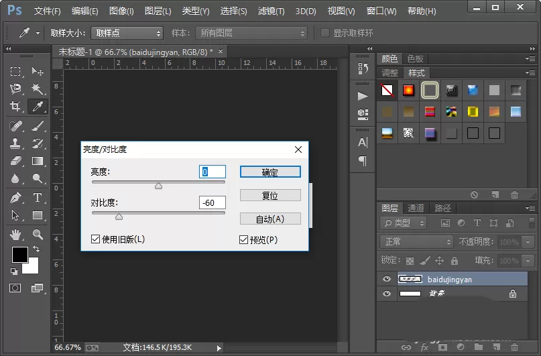Select the Crop tool
Viewport: 541px width, 356px height.
[15, 106]
